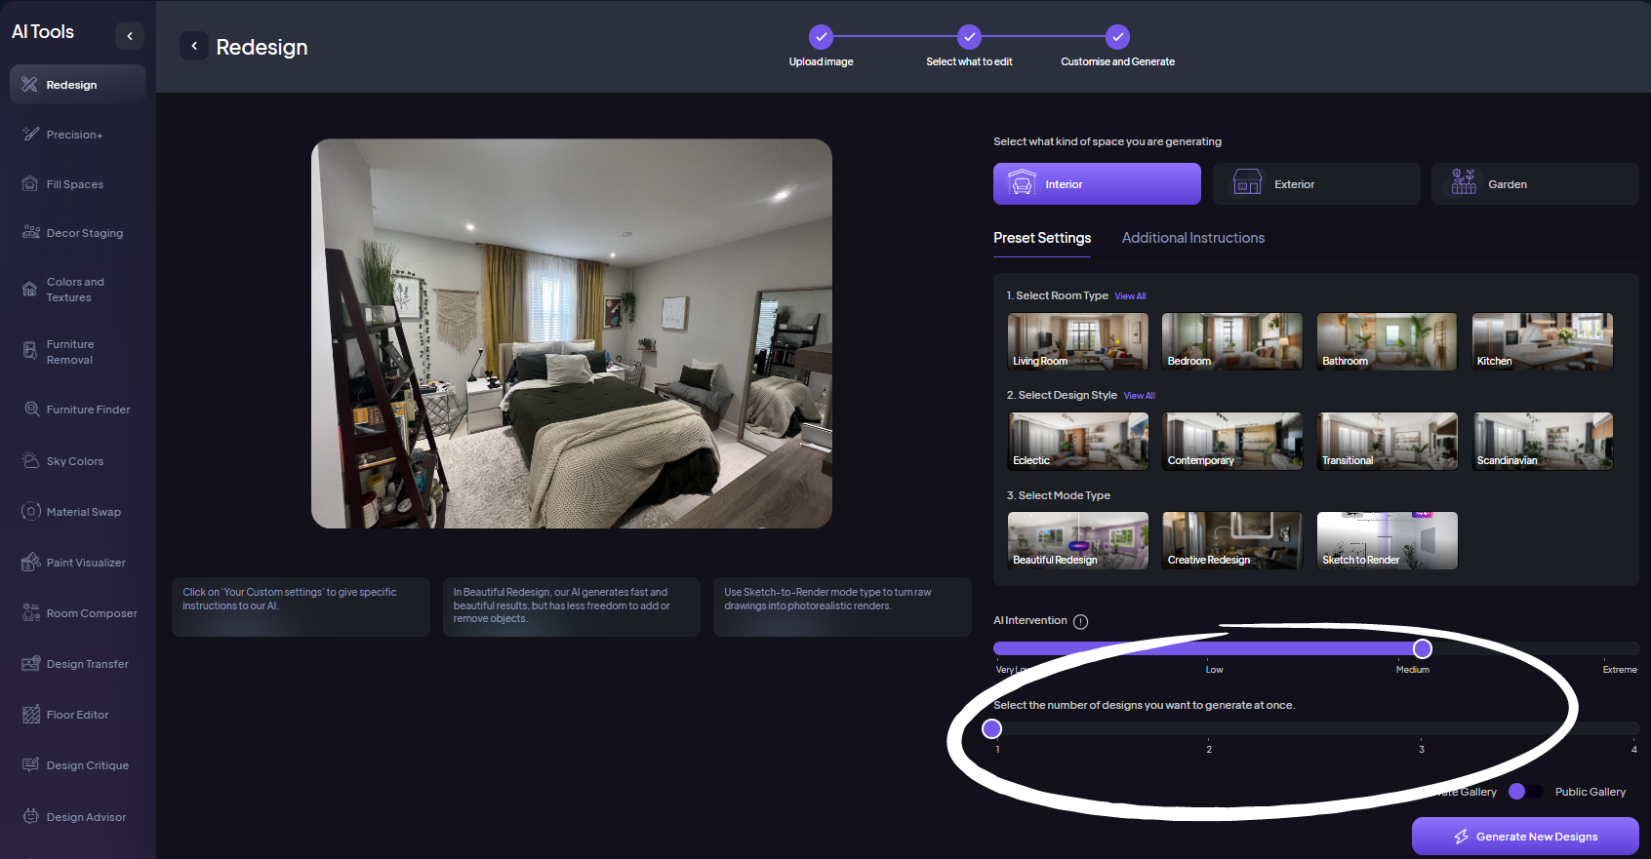The height and width of the screenshot is (859, 1651).
Task: Choose the Garden space type
Action: pyautogui.click(x=1534, y=184)
